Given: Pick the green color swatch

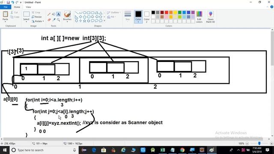Looking at the screenshot, I should pyautogui.click(x=180, y=12).
